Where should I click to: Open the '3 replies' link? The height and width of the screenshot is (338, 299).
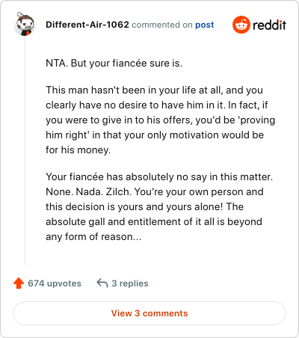point(130,283)
